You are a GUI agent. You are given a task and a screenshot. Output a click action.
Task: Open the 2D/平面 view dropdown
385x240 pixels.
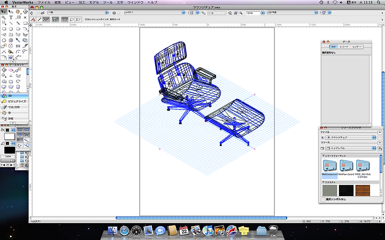point(292,13)
